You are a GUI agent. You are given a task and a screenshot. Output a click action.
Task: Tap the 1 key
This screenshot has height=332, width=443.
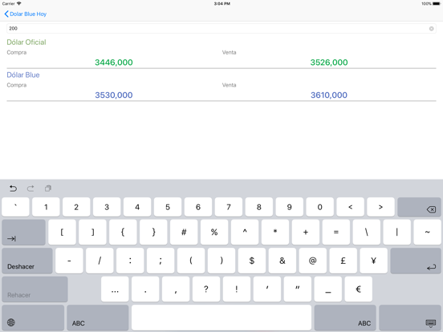(46, 207)
